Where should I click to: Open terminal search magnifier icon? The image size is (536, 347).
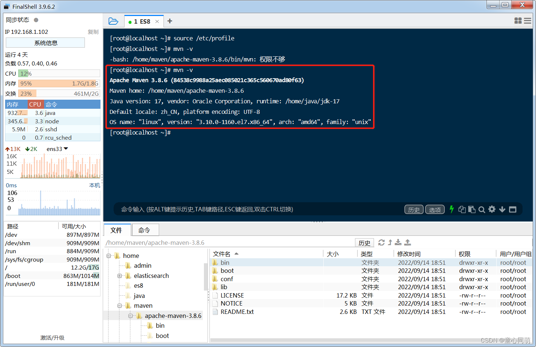[x=482, y=210]
